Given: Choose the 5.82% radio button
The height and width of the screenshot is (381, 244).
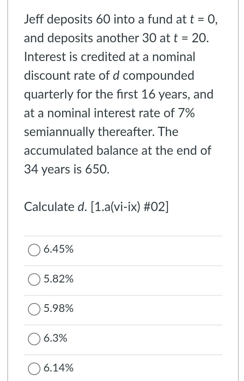Looking at the screenshot, I should 34,279.
